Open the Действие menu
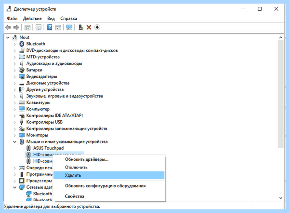 [32, 18]
